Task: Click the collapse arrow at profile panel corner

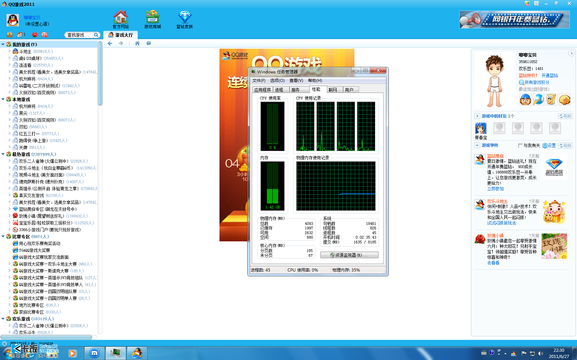Action: tap(571, 53)
